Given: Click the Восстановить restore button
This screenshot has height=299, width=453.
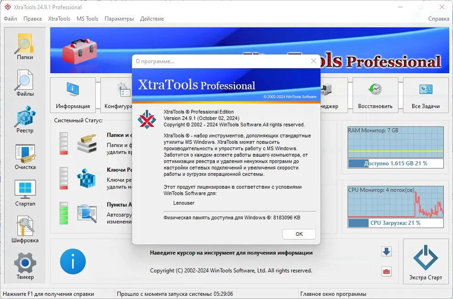Looking at the screenshot, I should (376, 95).
